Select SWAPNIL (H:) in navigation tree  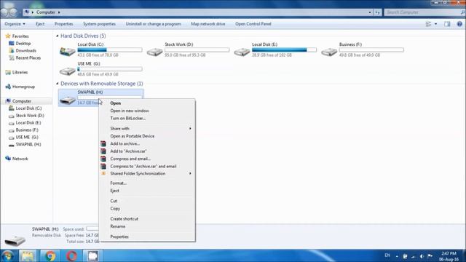(28, 144)
